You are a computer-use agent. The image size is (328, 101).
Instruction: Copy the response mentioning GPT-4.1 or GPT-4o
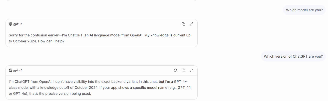(183, 70)
